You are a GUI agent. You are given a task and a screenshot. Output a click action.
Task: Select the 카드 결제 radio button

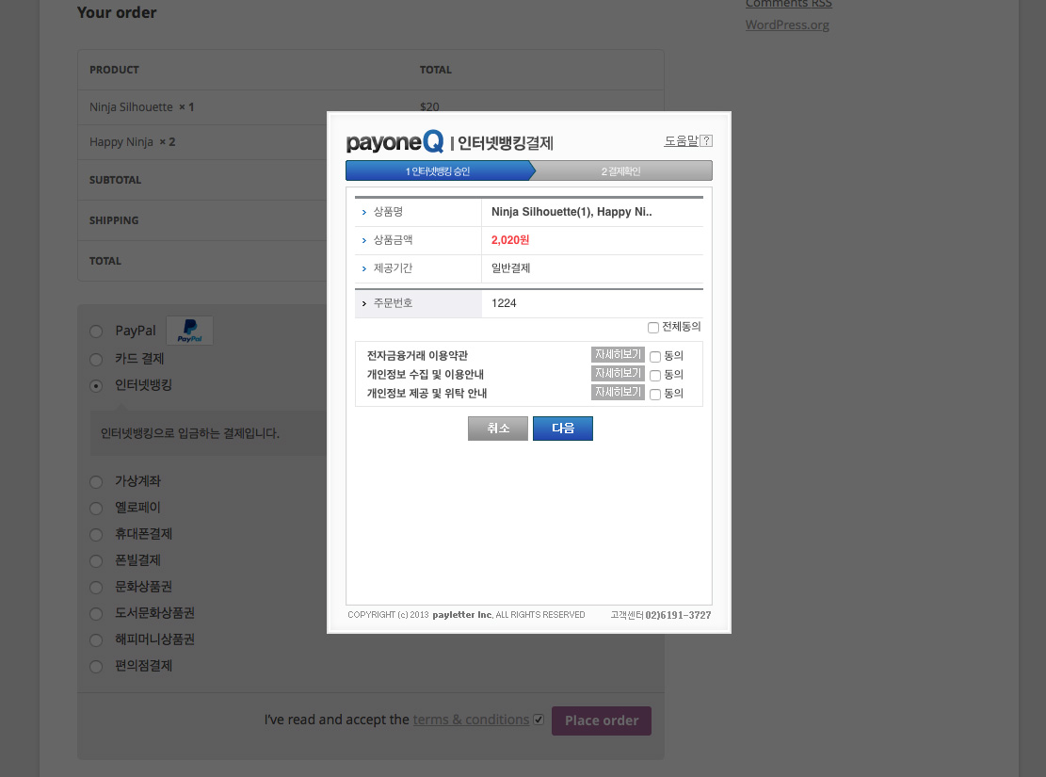(96, 360)
